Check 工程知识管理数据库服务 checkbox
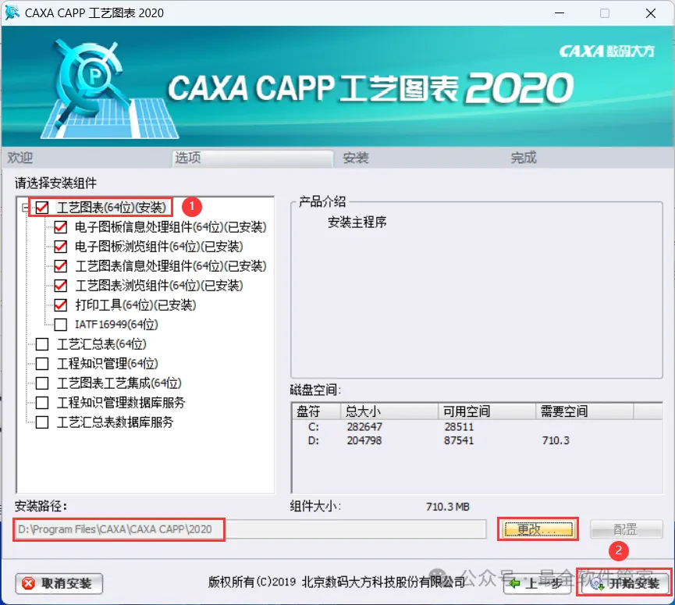 pos(42,403)
